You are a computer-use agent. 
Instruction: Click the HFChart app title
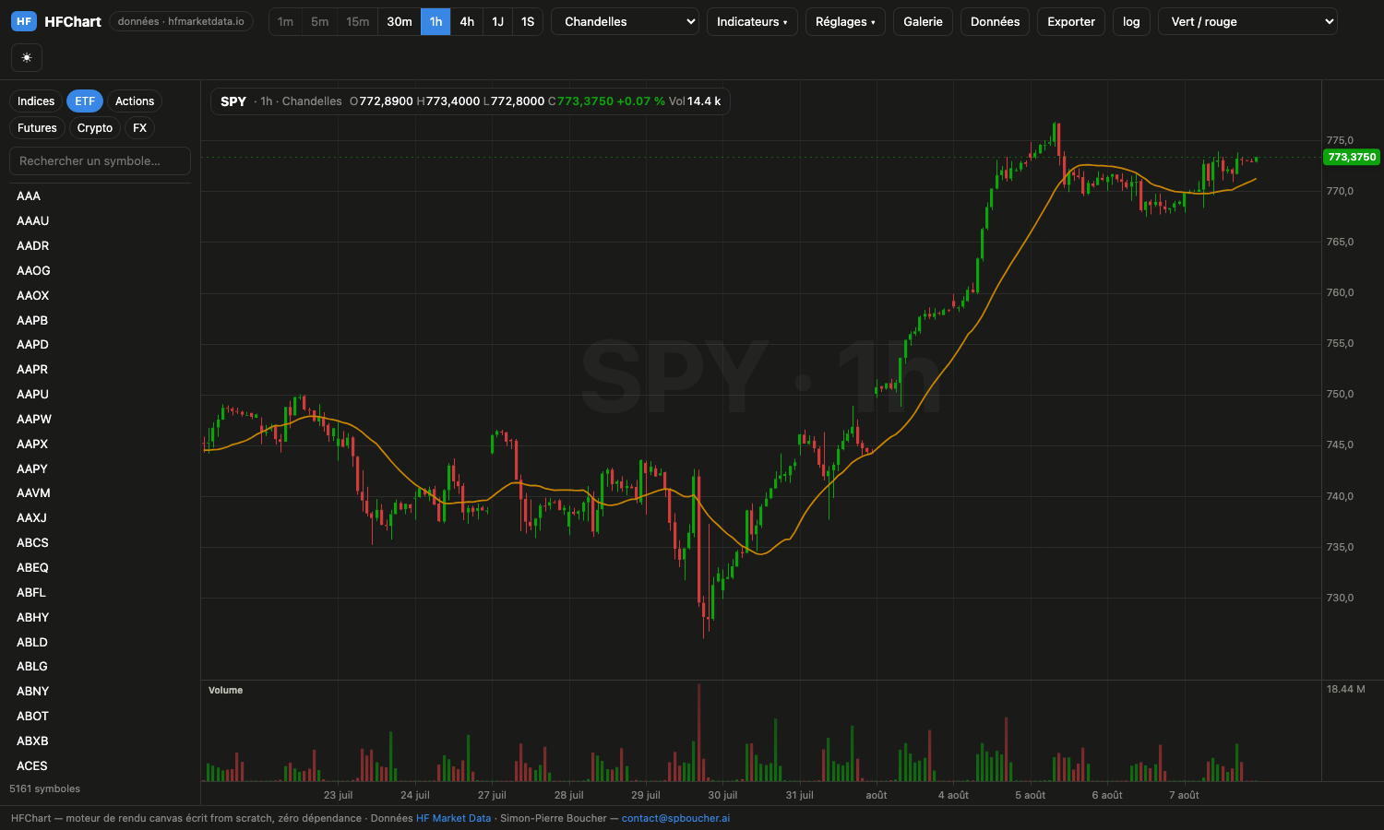coord(73,21)
